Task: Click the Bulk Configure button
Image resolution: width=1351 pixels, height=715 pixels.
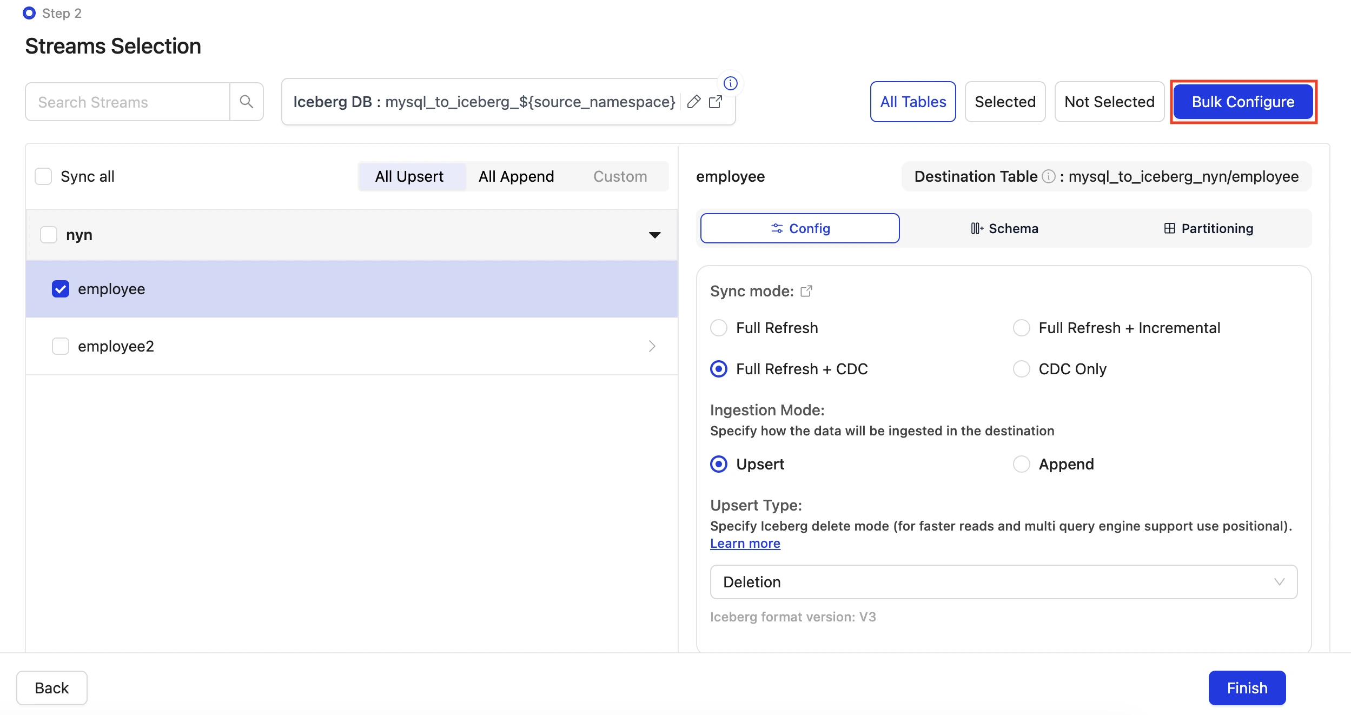Action: tap(1243, 102)
